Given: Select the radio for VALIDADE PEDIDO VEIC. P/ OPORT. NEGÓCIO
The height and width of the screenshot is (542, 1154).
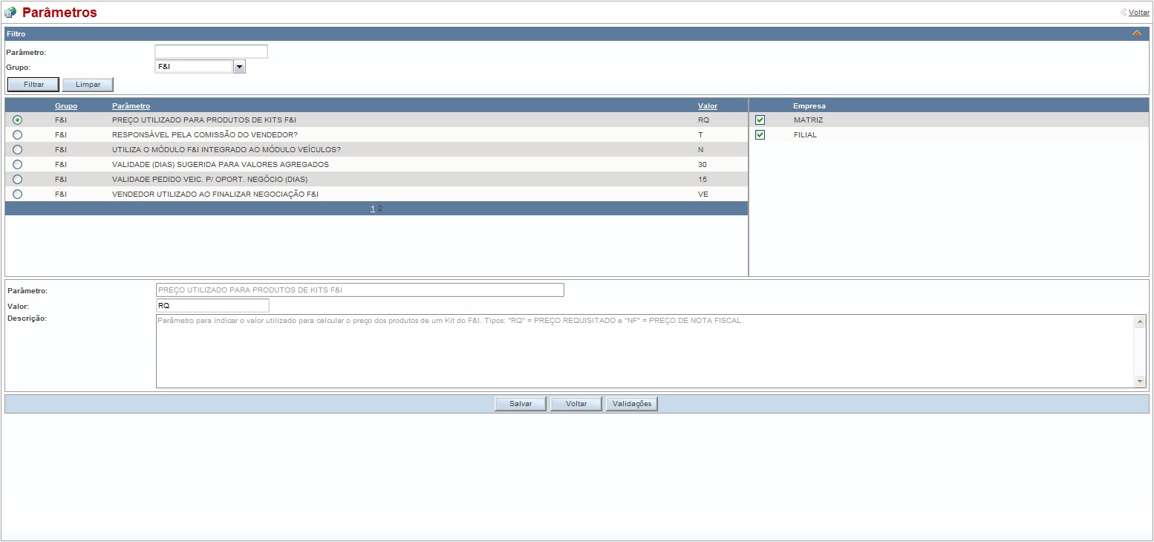Looking at the screenshot, I should click(17, 179).
